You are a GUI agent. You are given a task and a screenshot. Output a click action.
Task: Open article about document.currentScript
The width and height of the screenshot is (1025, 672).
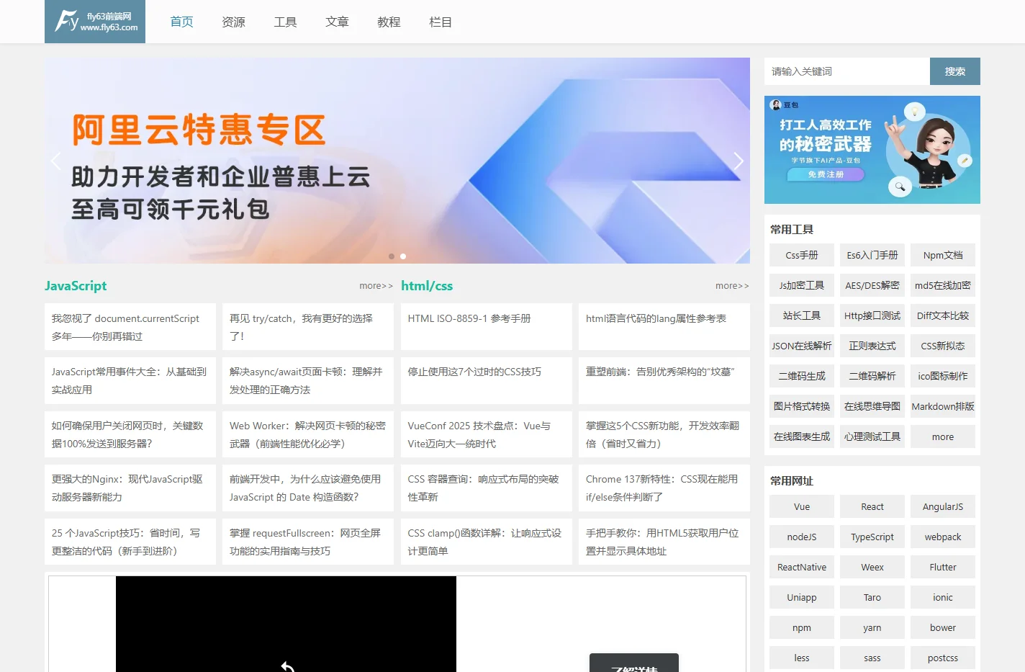point(130,327)
